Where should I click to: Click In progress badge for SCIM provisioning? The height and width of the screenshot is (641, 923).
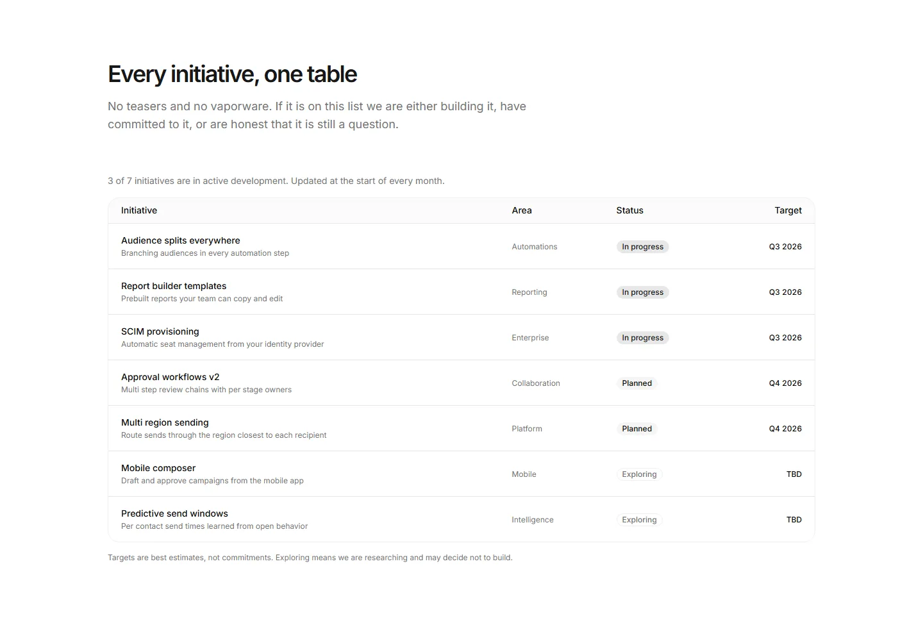pos(642,338)
